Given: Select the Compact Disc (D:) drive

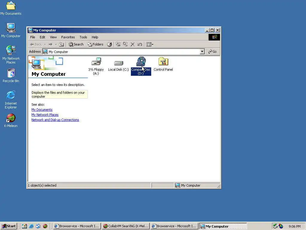Looking at the screenshot, I should click(x=141, y=66).
